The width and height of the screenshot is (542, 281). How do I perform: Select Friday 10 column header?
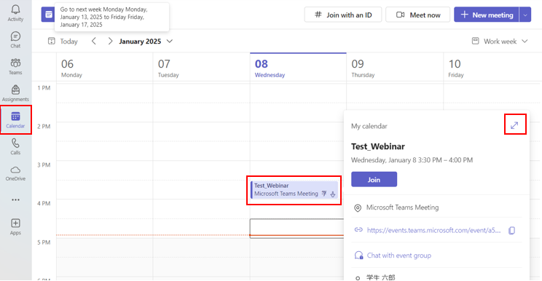click(x=492, y=67)
